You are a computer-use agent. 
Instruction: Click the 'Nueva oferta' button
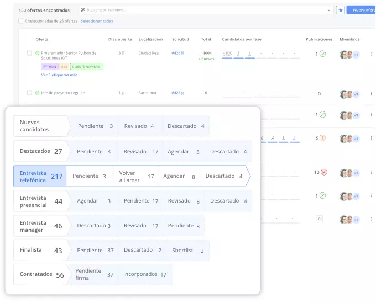(x=363, y=10)
